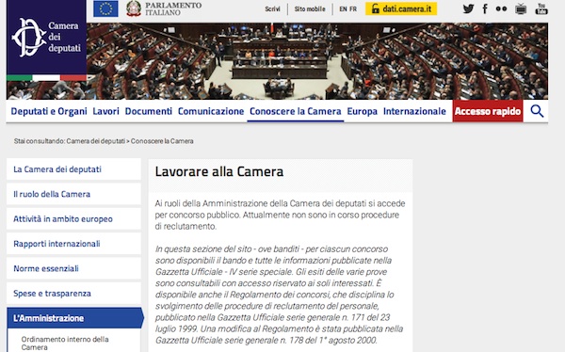Click the red Accesso rapido button
Image resolution: width=565 pixels, height=352 pixels.
(488, 111)
